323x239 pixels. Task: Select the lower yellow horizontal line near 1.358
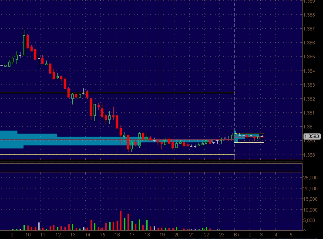click(117, 154)
